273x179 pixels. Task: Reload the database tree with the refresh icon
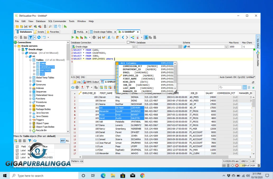click(16, 37)
